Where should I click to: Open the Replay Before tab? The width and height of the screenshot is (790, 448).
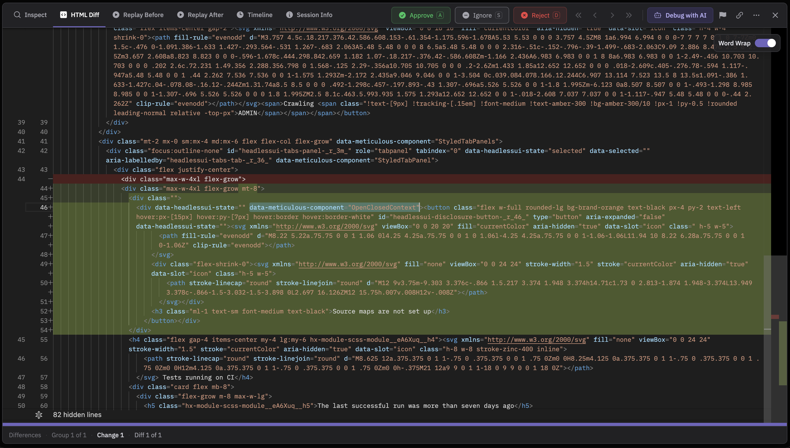(x=138, y=15)
